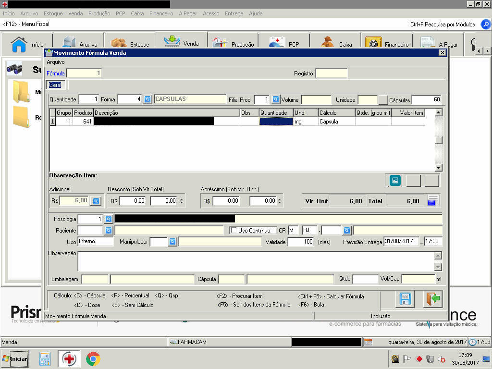Click the image icon under the items grid
This screenshot has width=492, height=369.
coord(395,180)
